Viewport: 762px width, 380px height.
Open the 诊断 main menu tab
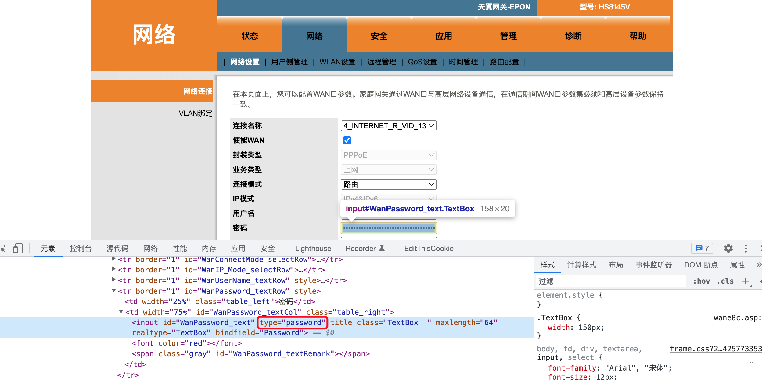click(573, 36)
